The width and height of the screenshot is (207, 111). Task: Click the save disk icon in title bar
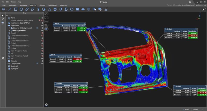click(190, 2)
